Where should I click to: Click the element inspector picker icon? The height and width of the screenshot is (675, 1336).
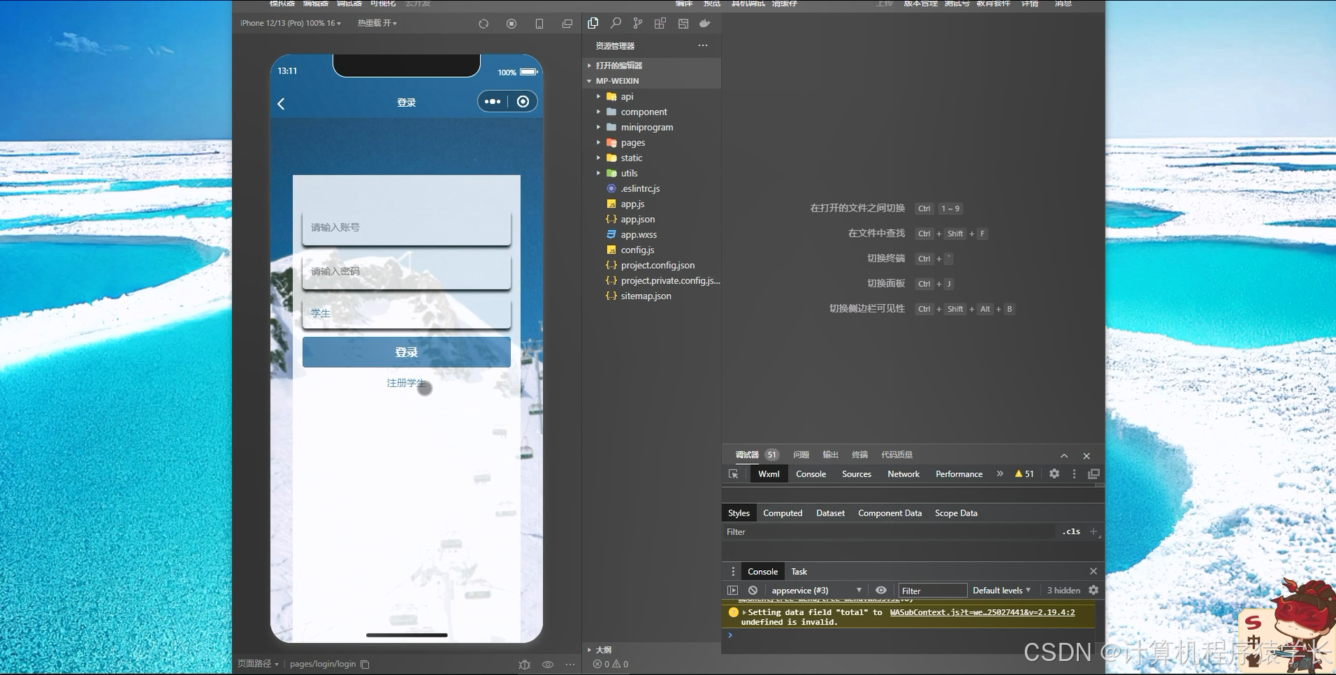pos(734,474)
